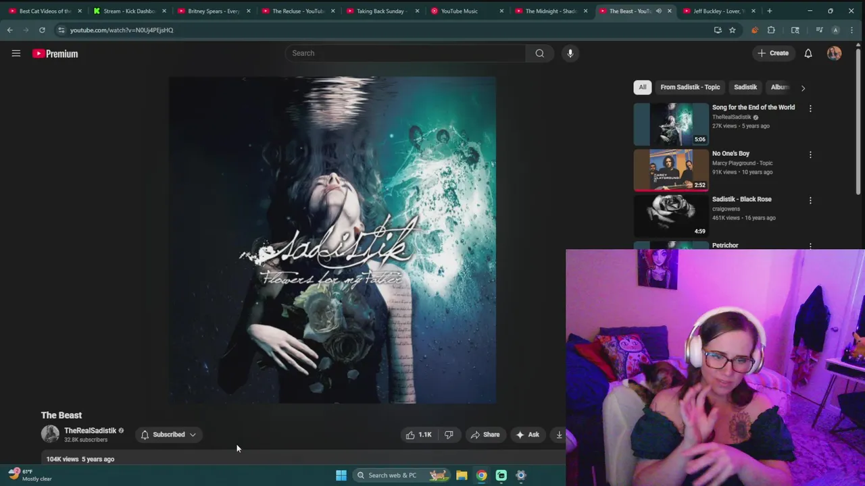
Task: Click the Flowers for my Father video player
Action: (332, 240)
